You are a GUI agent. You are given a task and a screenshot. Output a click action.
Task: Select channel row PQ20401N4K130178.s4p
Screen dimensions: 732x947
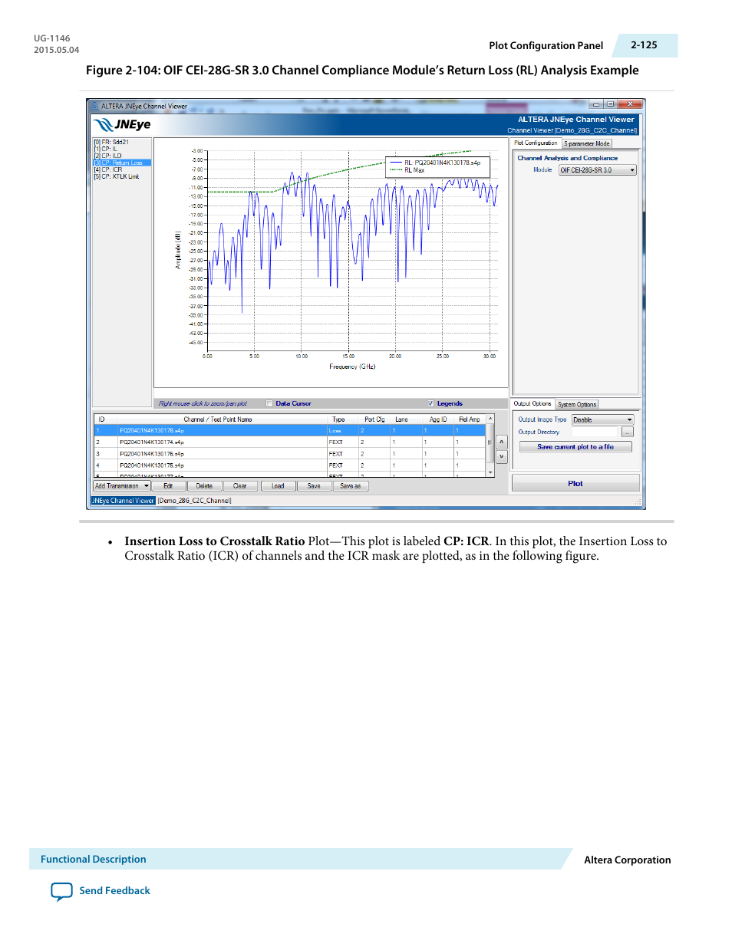click(290, 431)
